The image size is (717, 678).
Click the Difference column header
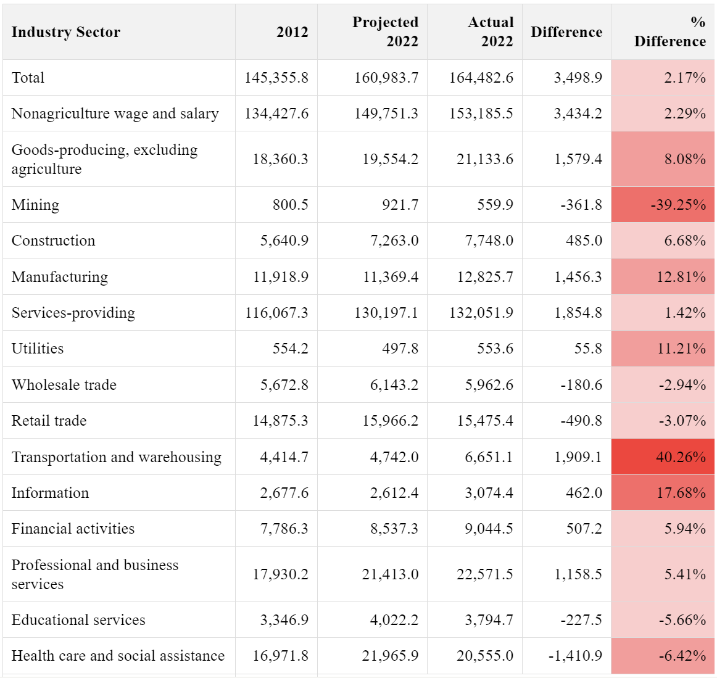tap(566, 32)
